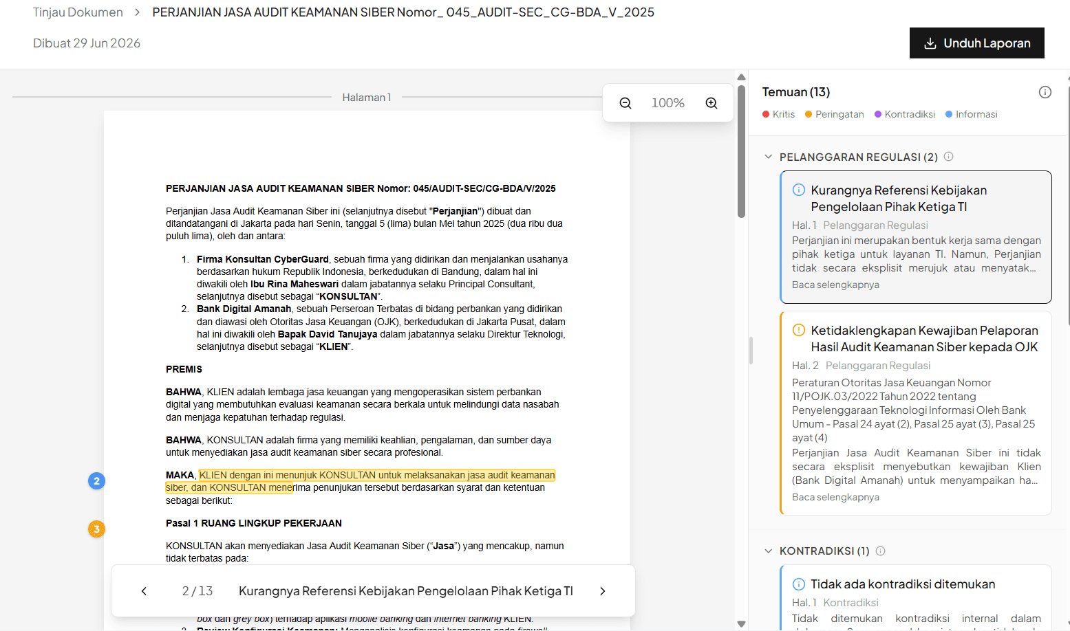
Task: Select the orange annotation marker 3
Action: (x=96, y=529)
